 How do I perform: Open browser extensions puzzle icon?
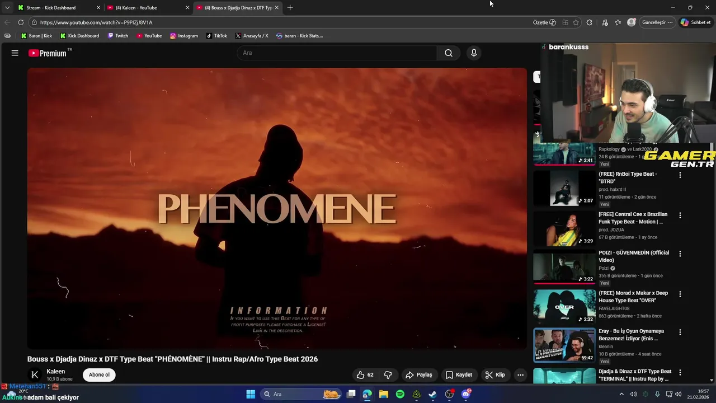click(590, 22)
